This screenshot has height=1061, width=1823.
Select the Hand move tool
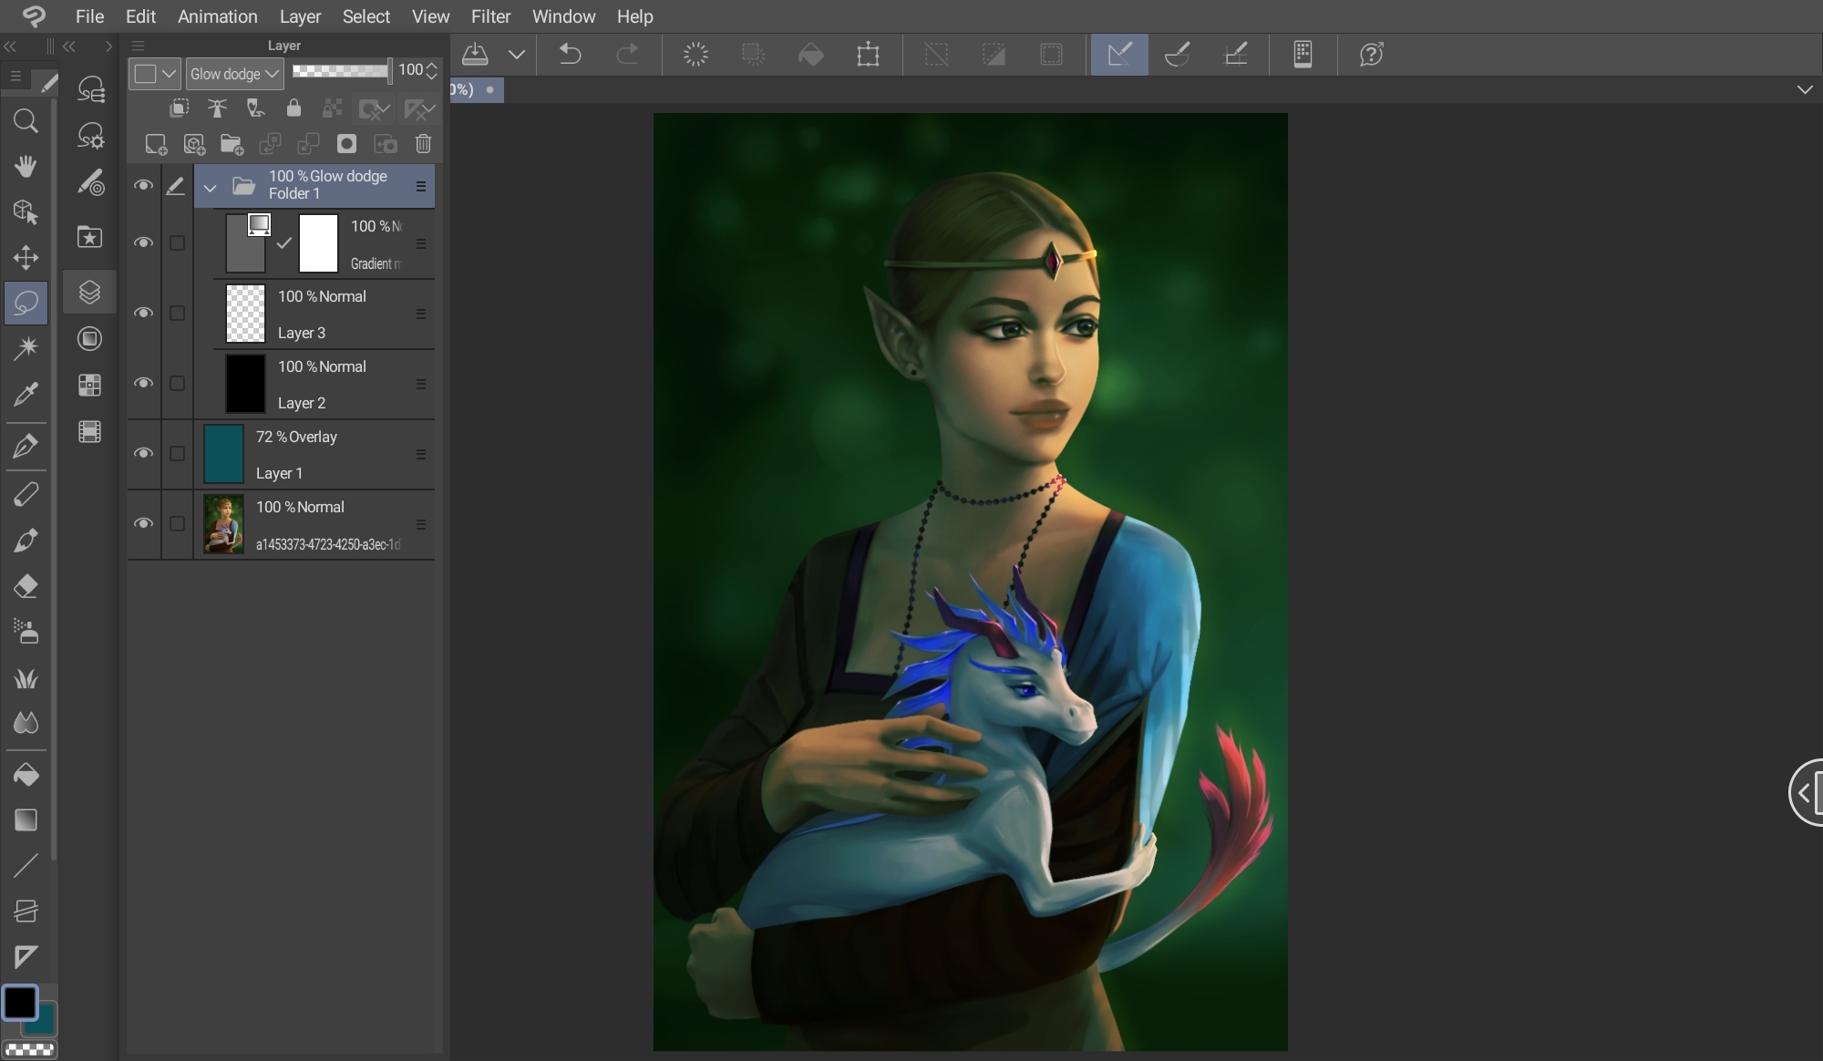26,166
